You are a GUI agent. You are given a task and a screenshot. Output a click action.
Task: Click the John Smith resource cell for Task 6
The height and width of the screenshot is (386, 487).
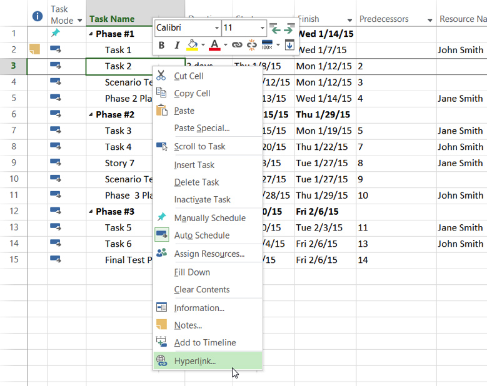(460, 244)
